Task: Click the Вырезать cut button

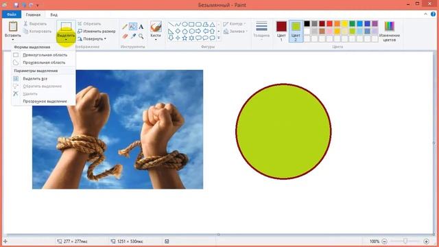Action: (35, 24)
